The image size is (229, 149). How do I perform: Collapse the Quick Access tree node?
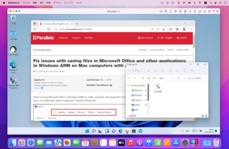point(128,85)
